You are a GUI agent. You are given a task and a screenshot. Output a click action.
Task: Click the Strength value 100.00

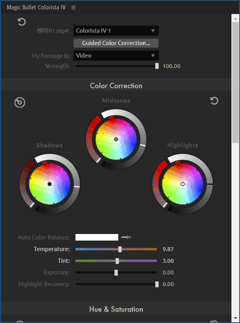(172, 66)
